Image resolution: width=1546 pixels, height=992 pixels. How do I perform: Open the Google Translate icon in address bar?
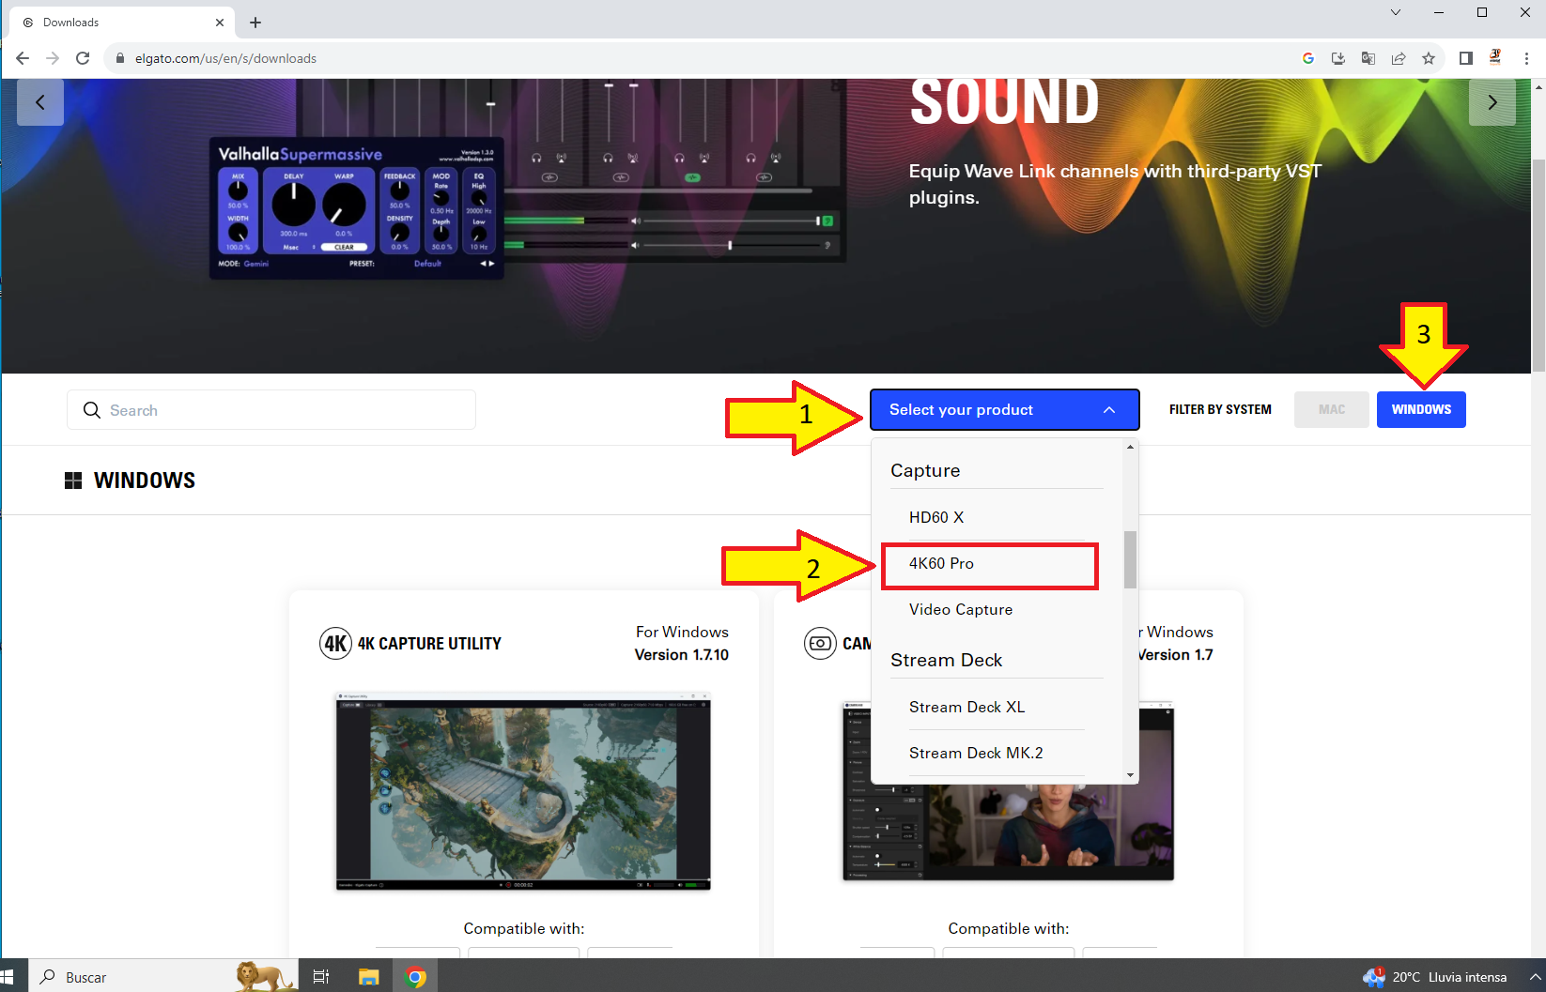pyautogui.click(x=1368, y=58)
